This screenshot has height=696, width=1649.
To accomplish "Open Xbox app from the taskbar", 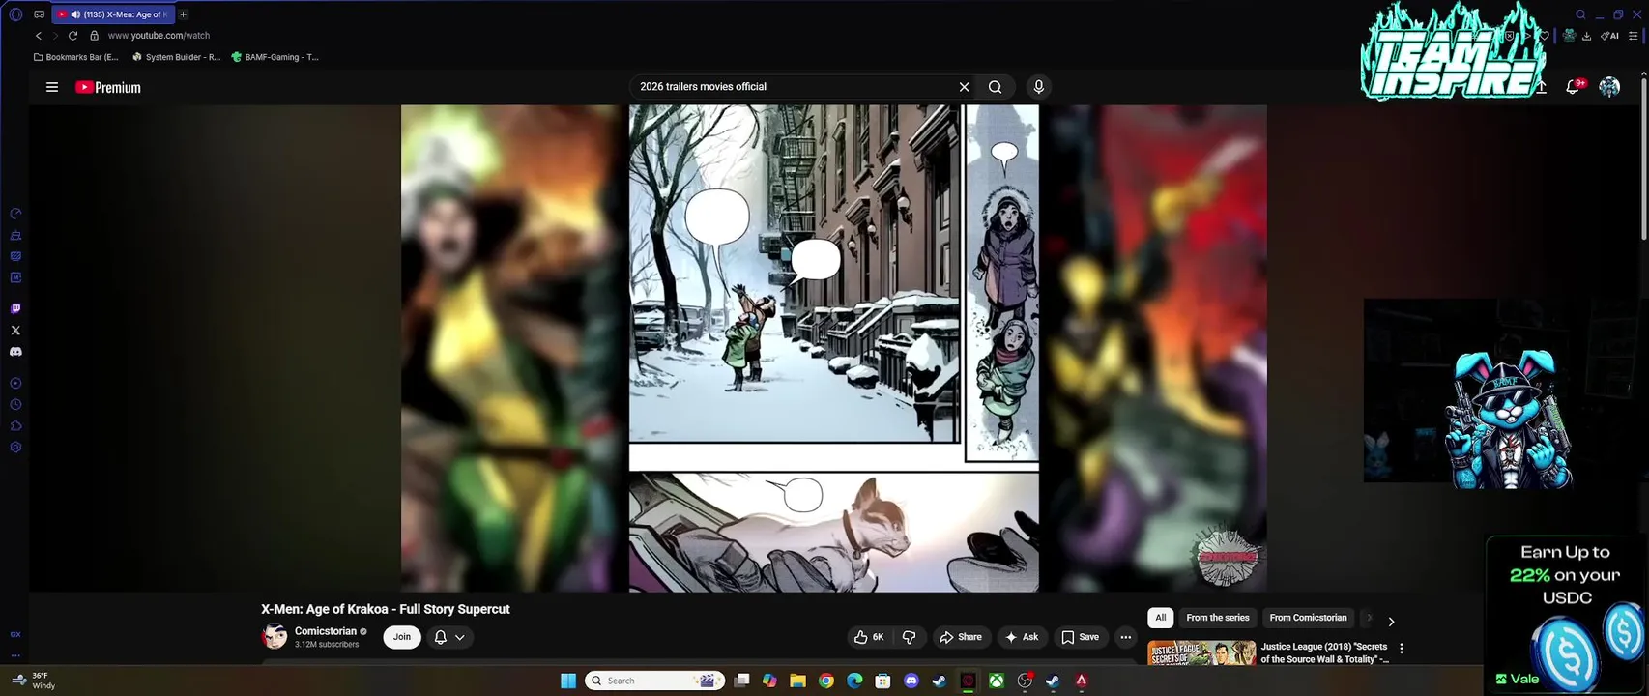I will (x=997, y=681).
